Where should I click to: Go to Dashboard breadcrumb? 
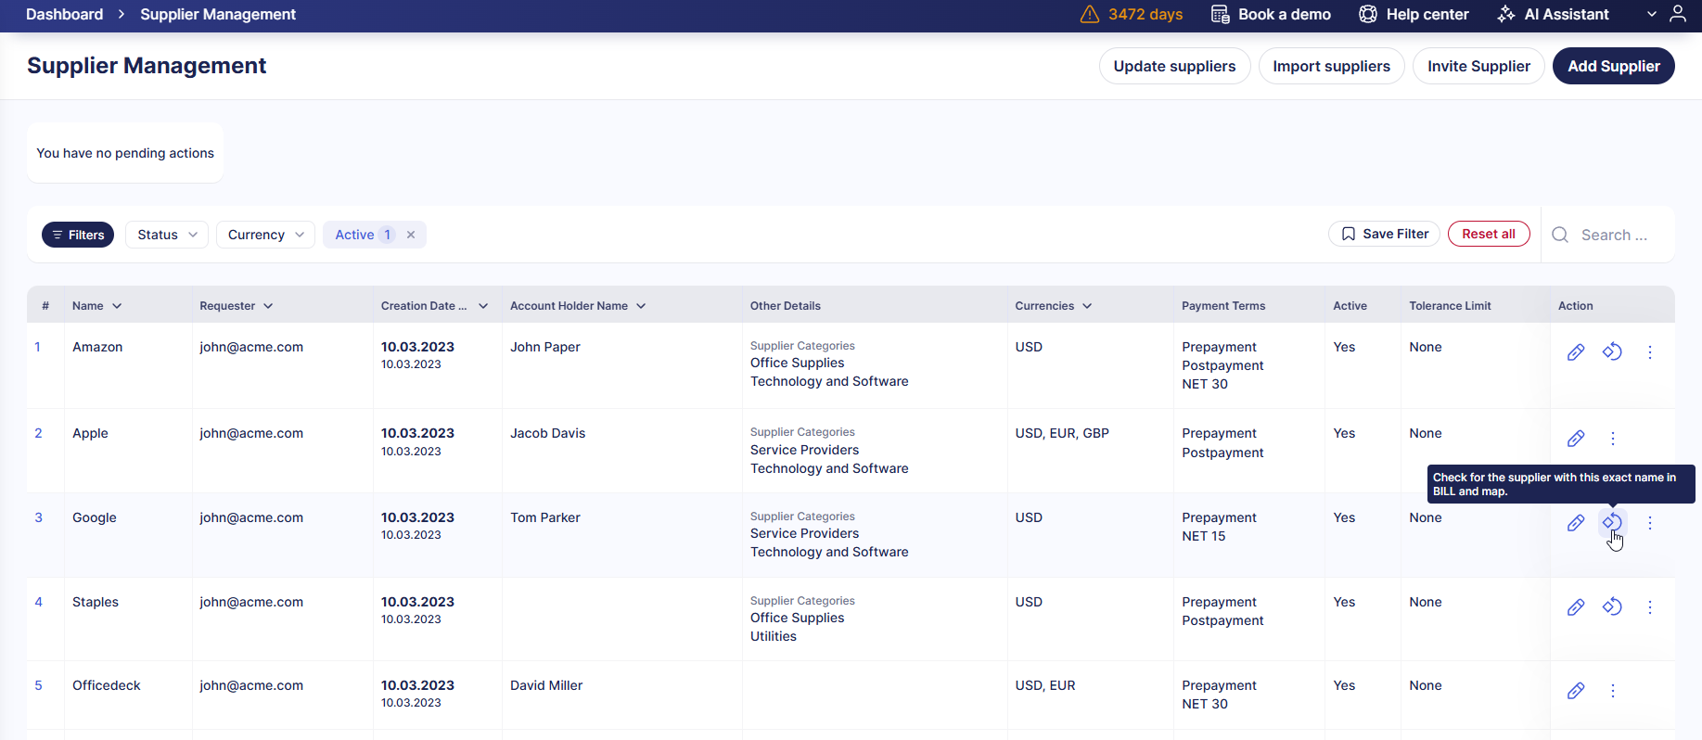(64, 14)
